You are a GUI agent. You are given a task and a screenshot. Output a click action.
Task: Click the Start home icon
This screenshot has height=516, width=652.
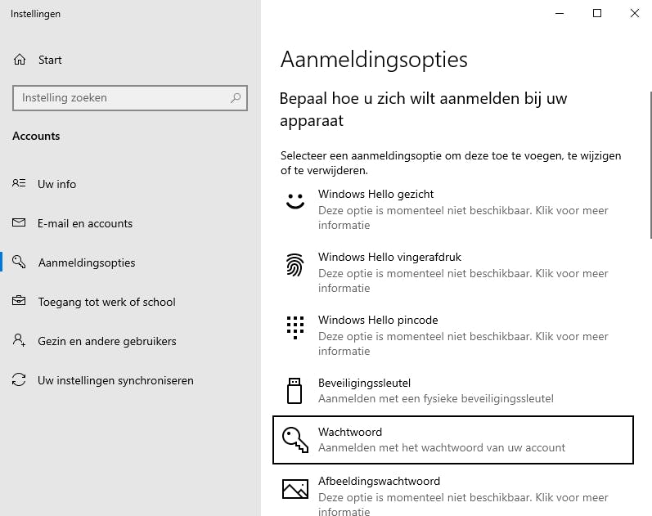(x=20, y=60)
